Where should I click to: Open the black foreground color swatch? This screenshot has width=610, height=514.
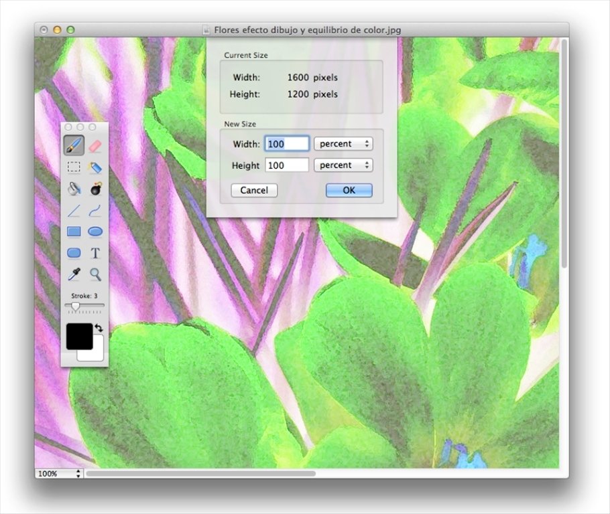(x=79, y=337)
